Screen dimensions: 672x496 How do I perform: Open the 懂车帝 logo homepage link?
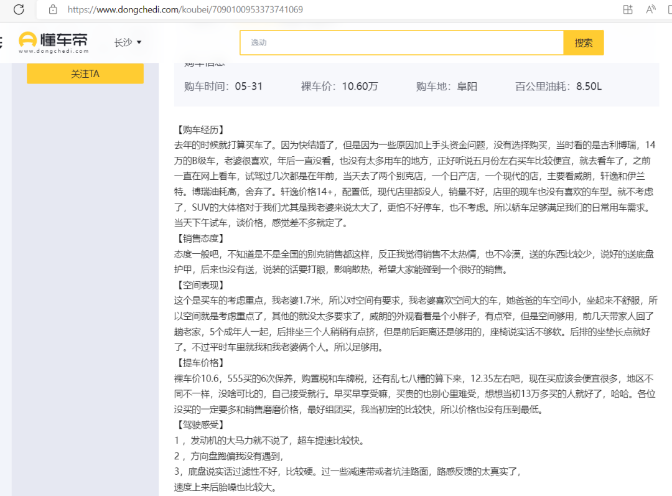(x=54, y=42)
